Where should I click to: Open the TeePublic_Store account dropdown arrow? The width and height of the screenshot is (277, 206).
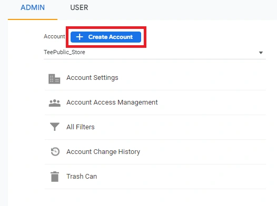[x=261, y=53]
